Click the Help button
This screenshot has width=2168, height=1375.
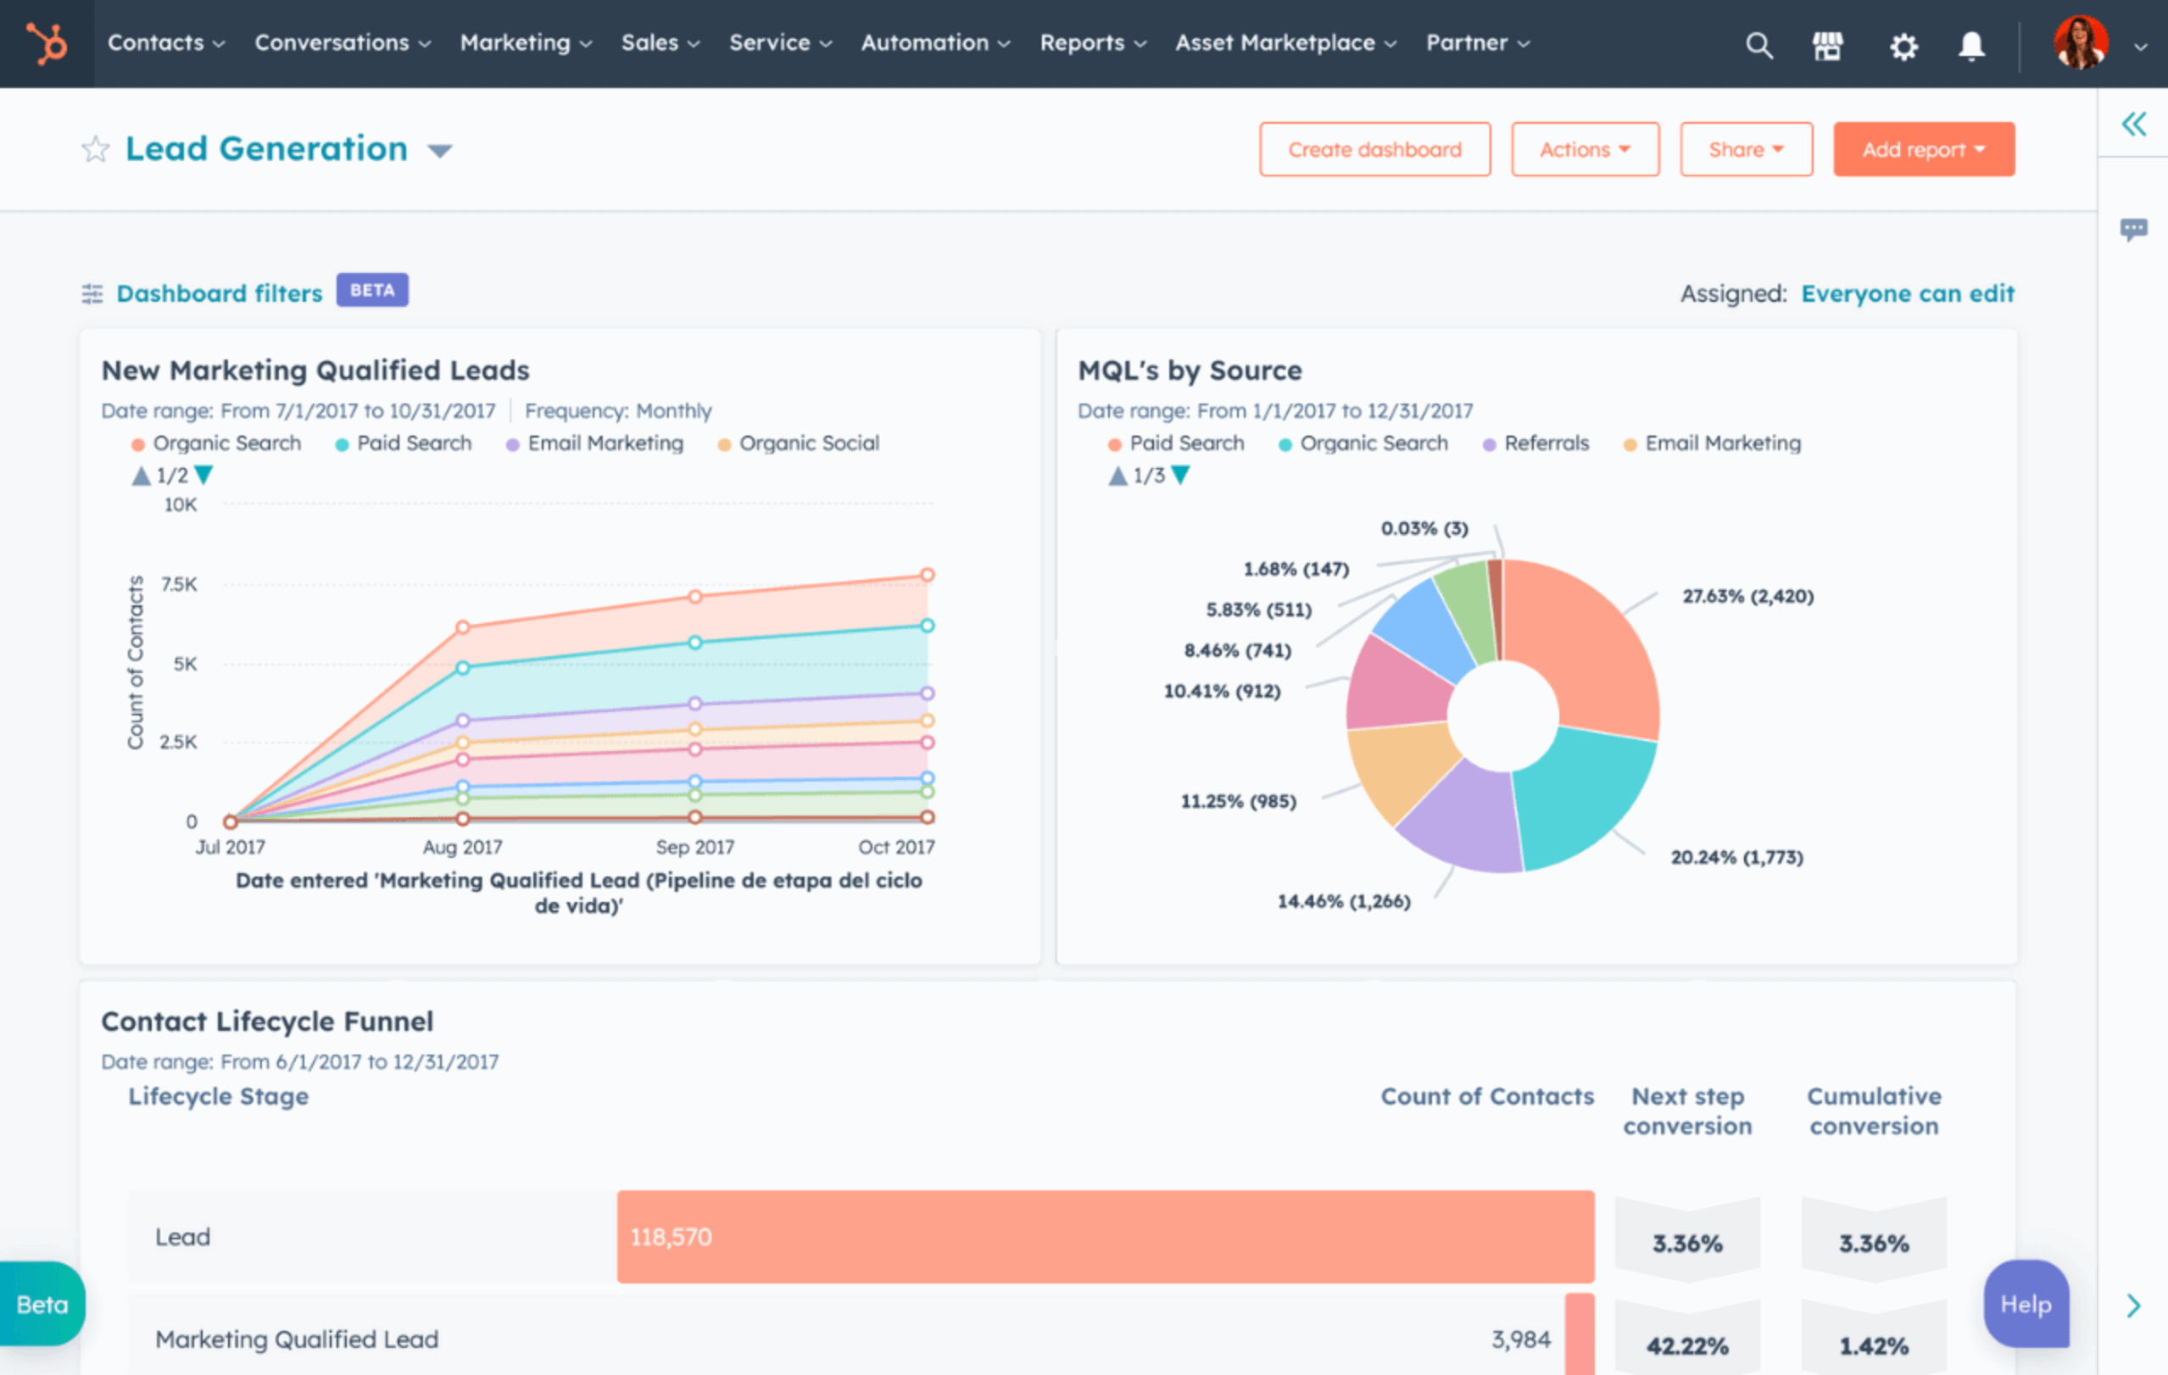pyautogui.click(x=2026, y=1304)
